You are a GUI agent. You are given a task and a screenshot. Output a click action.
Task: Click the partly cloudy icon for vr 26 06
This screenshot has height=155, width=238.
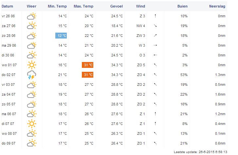tap(31, 16)
